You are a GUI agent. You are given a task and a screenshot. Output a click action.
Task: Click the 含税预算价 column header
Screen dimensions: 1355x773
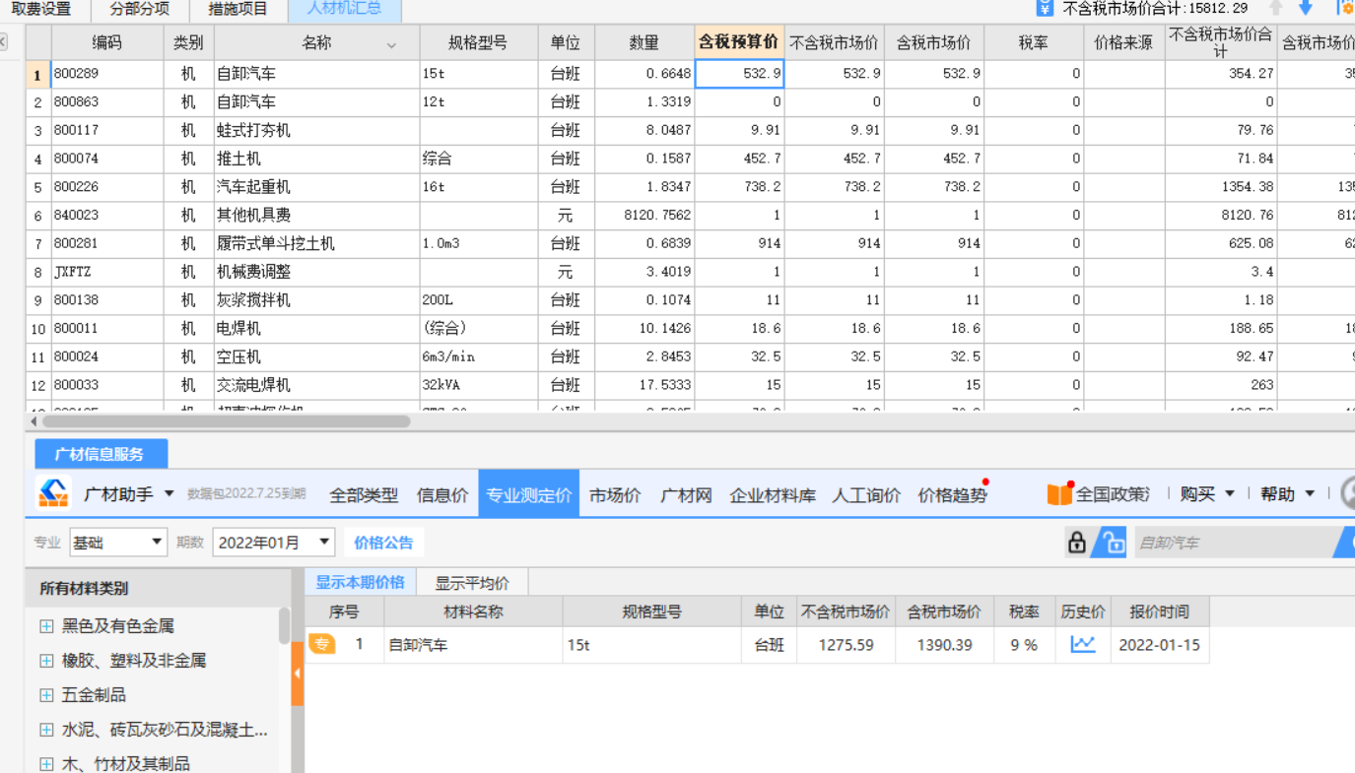[x=739, y=42]
